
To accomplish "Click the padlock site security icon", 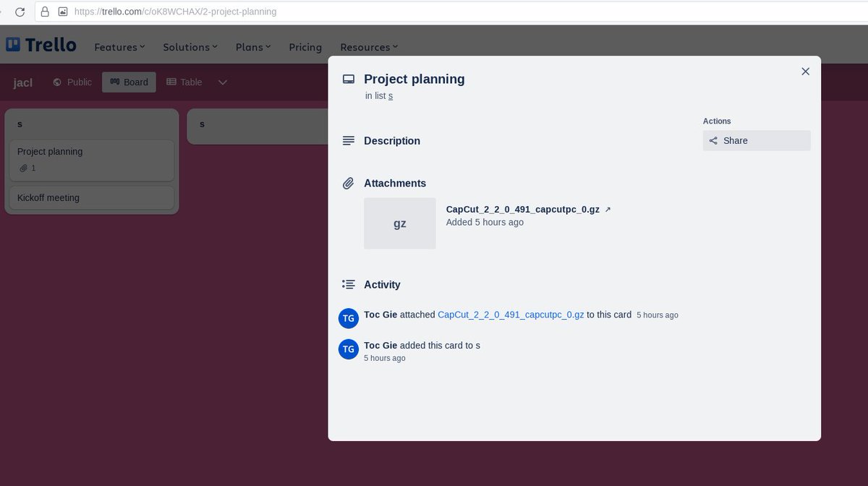I will [45, 12].
